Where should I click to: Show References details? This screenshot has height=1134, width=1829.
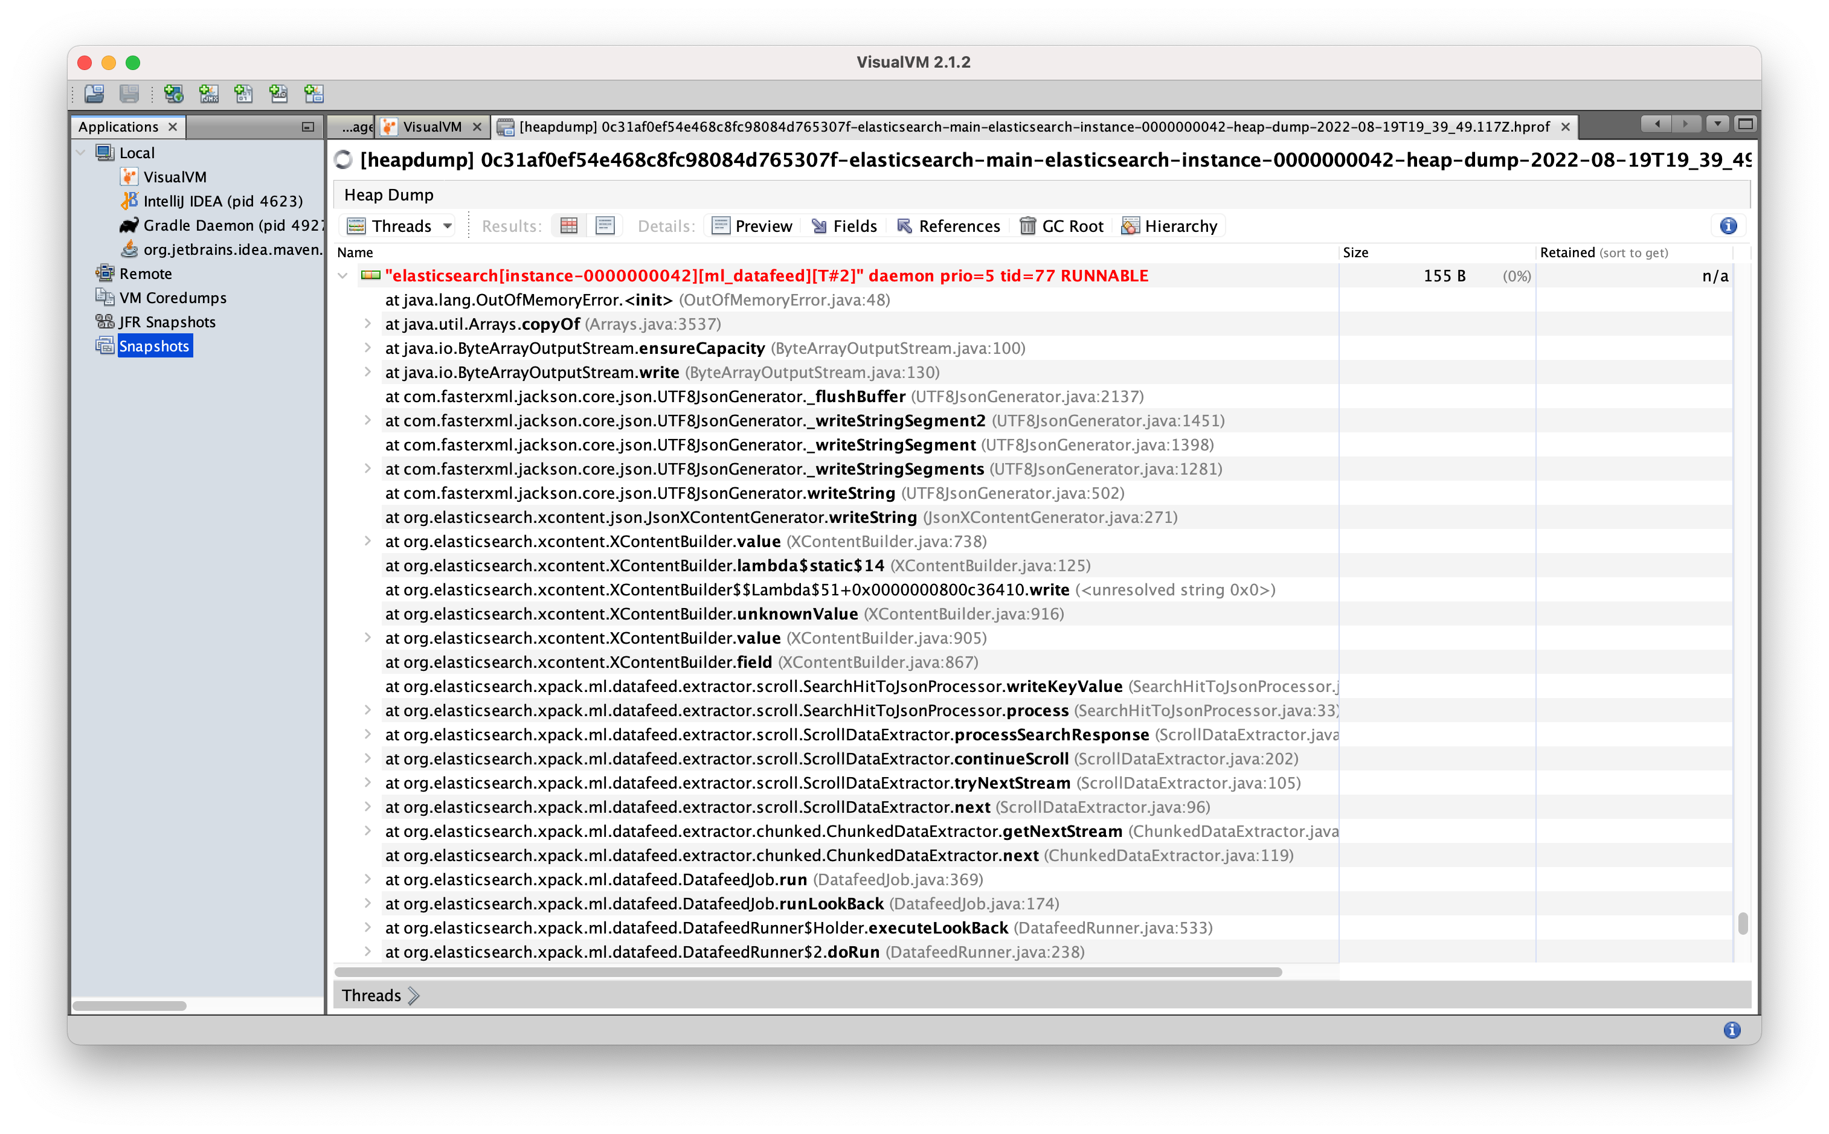[x=948, y=226]
